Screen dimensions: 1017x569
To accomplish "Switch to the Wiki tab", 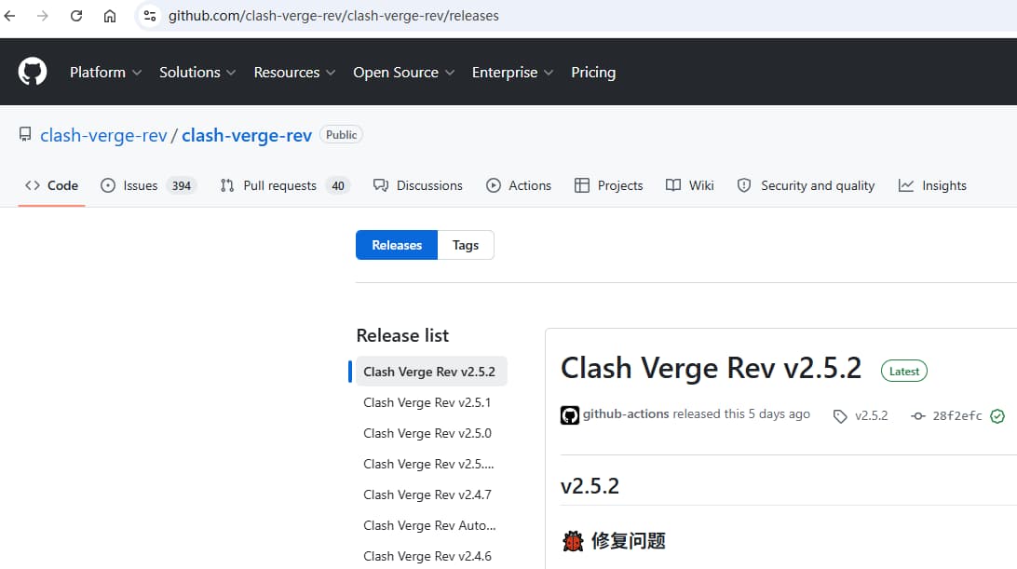I will click(689, 185).
